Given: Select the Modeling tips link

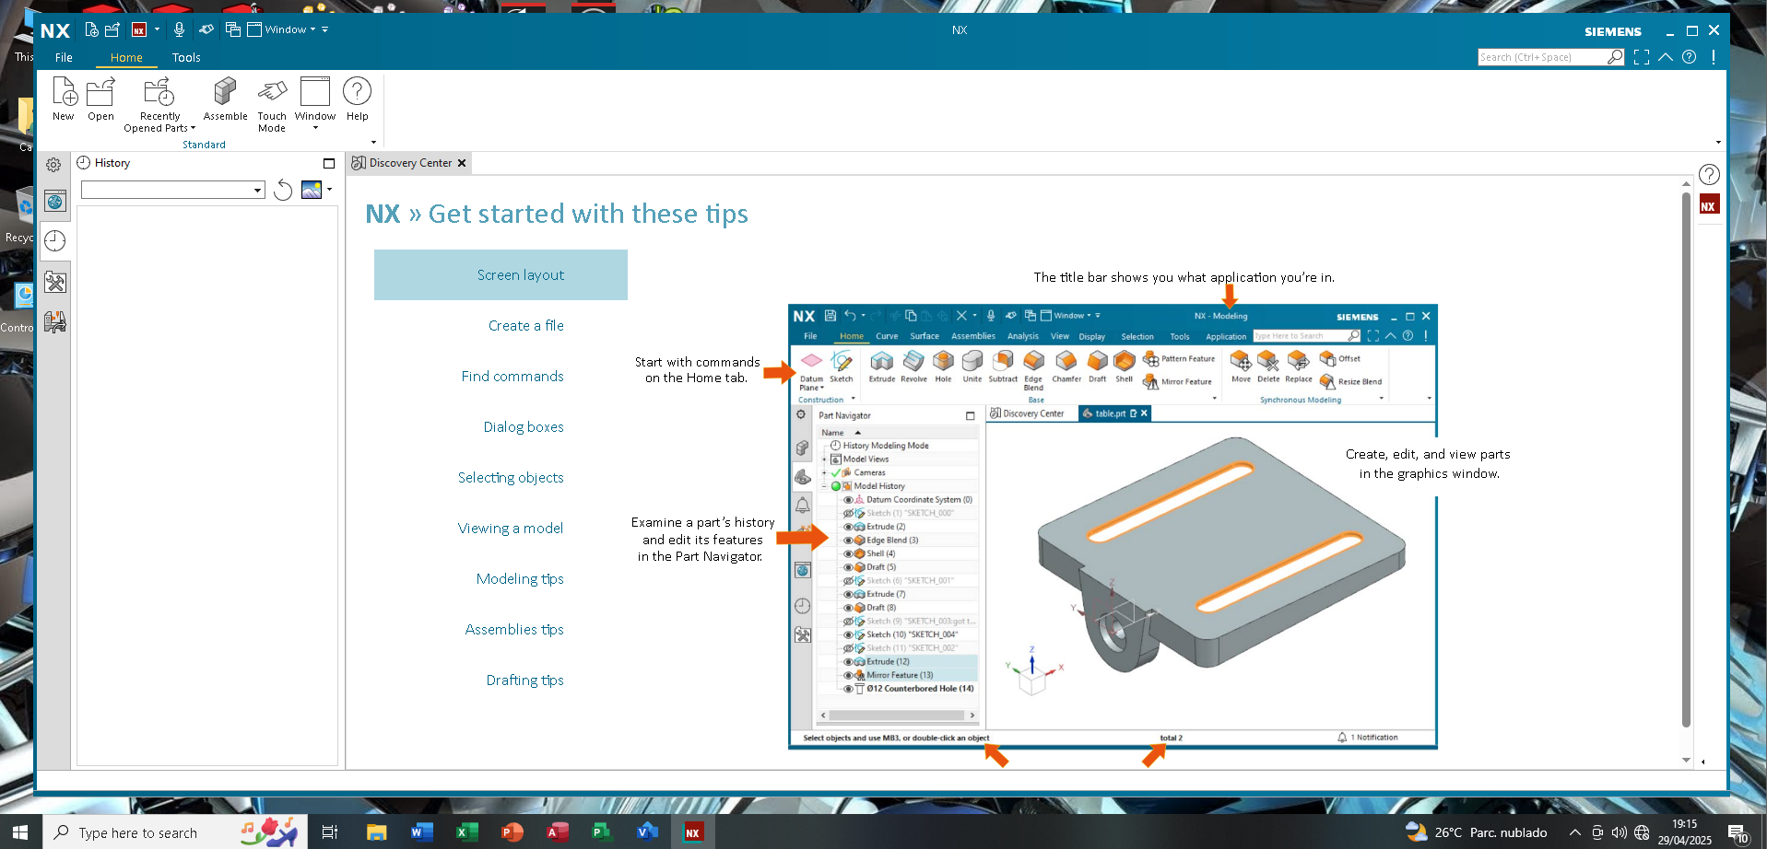Looking at the screenshot, I should pyautogui.click(x=520, y=579).
